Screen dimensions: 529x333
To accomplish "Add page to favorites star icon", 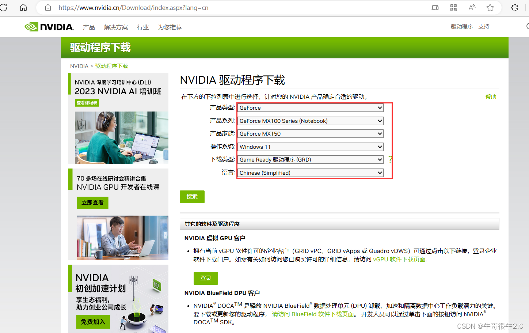I will coord(490,8).
